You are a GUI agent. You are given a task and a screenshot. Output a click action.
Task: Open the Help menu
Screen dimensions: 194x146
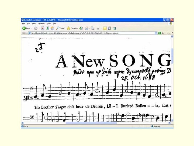tap(54, 24)
